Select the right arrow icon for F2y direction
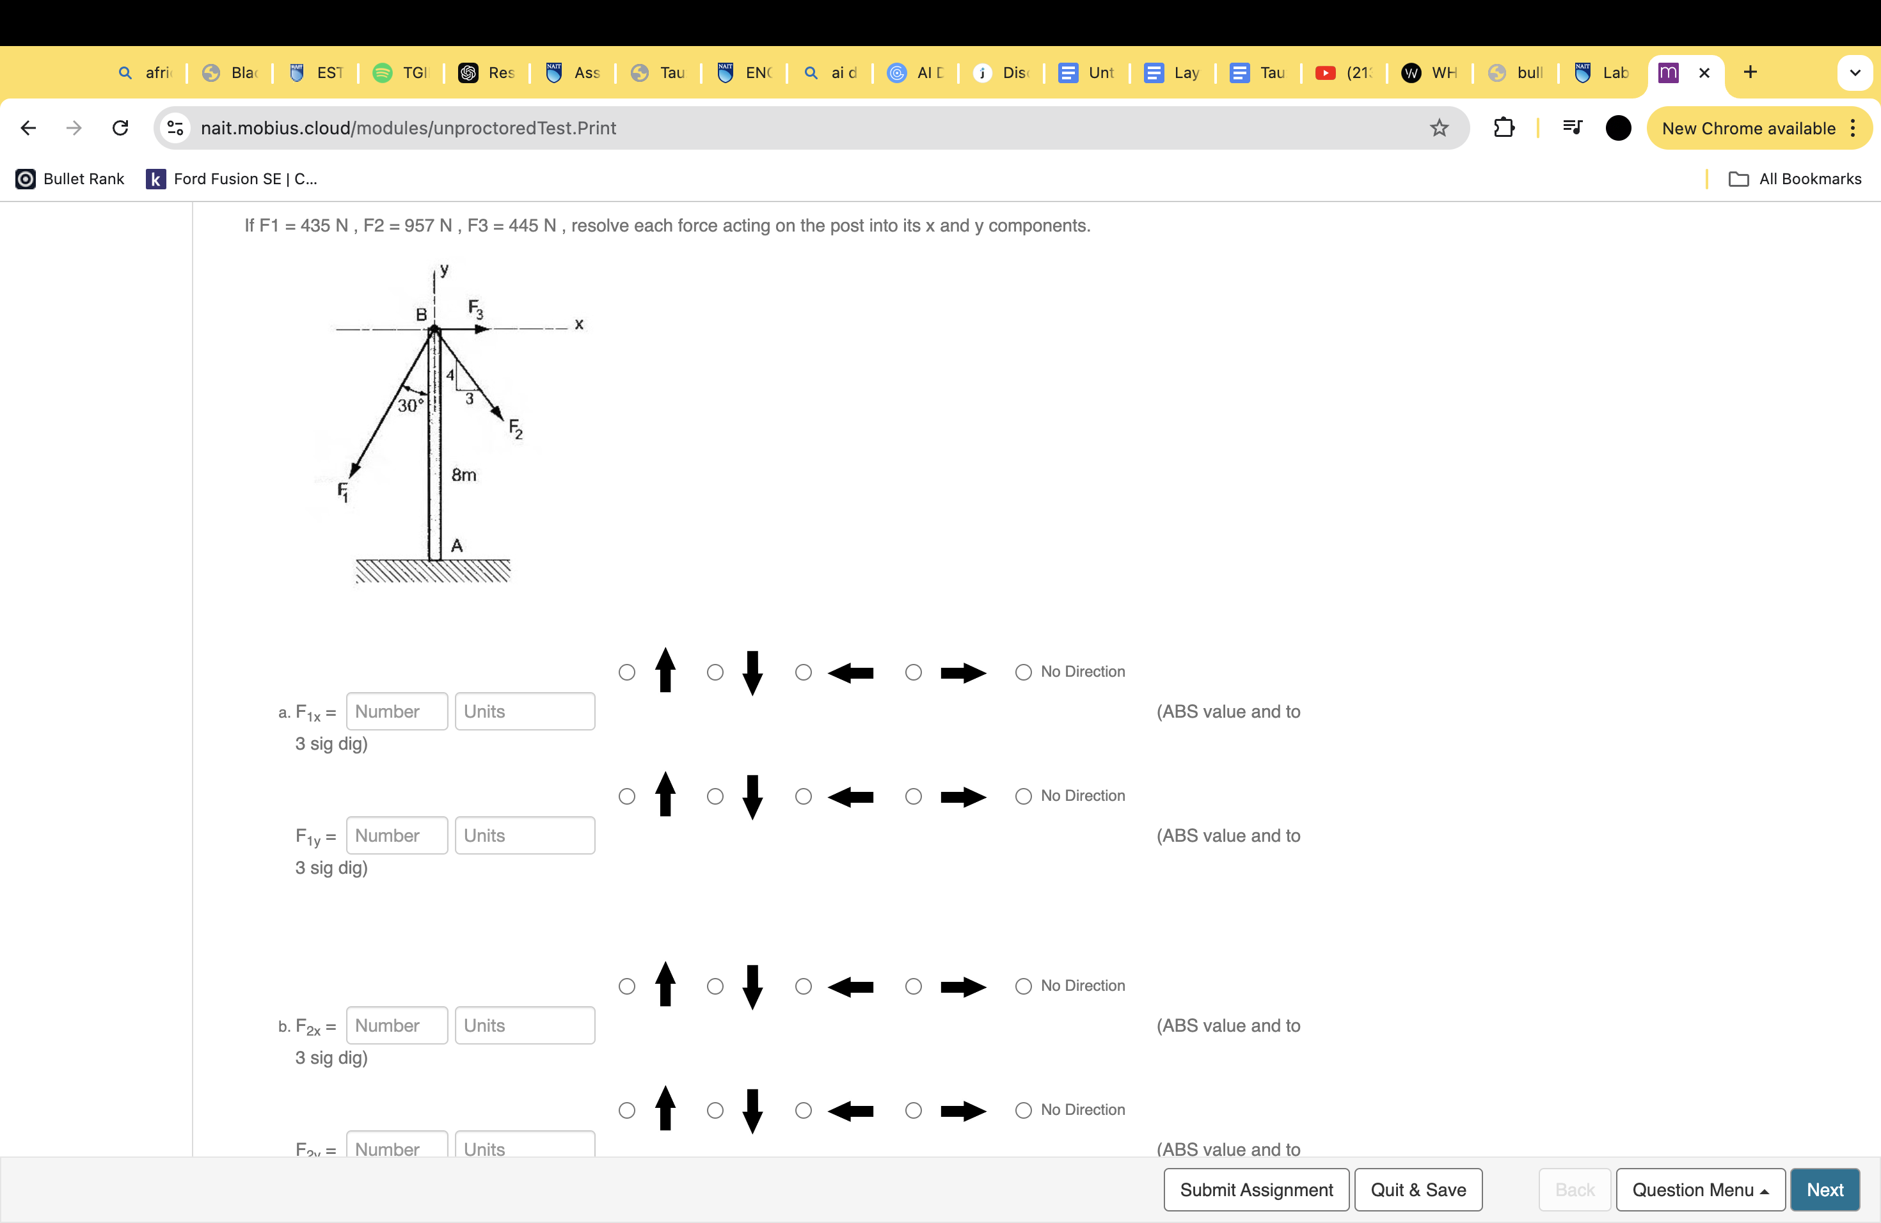Viewport: 1881px width, 1223px height. click(910, 1109)
